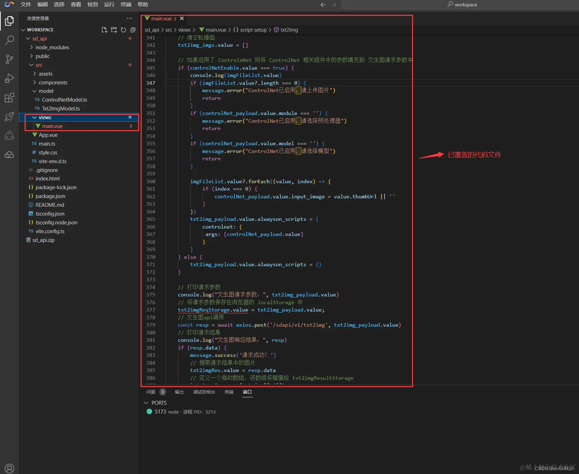Screen dimensions: 579x474
Task: Select port 5173 node process entry
Action: point(181,412)
